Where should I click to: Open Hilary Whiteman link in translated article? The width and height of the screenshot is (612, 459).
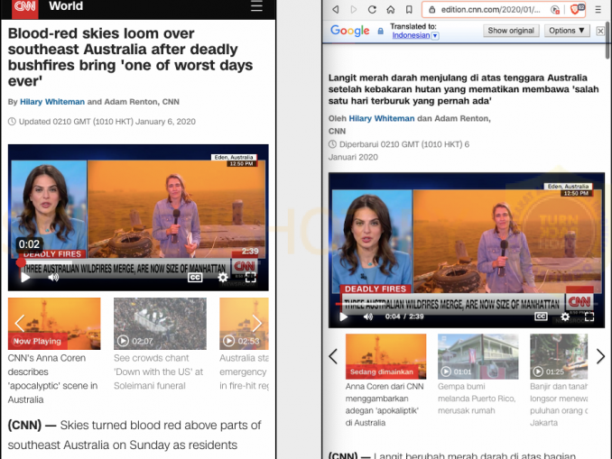(x=381, y=118)
